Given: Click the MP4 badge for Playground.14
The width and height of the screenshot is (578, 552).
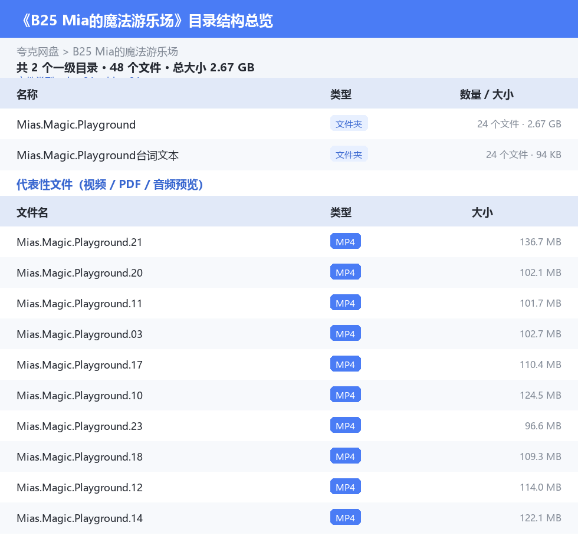Looking at the screenshot, I should [x=346, y=517].
